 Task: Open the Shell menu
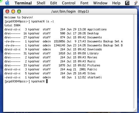(41, 3)
